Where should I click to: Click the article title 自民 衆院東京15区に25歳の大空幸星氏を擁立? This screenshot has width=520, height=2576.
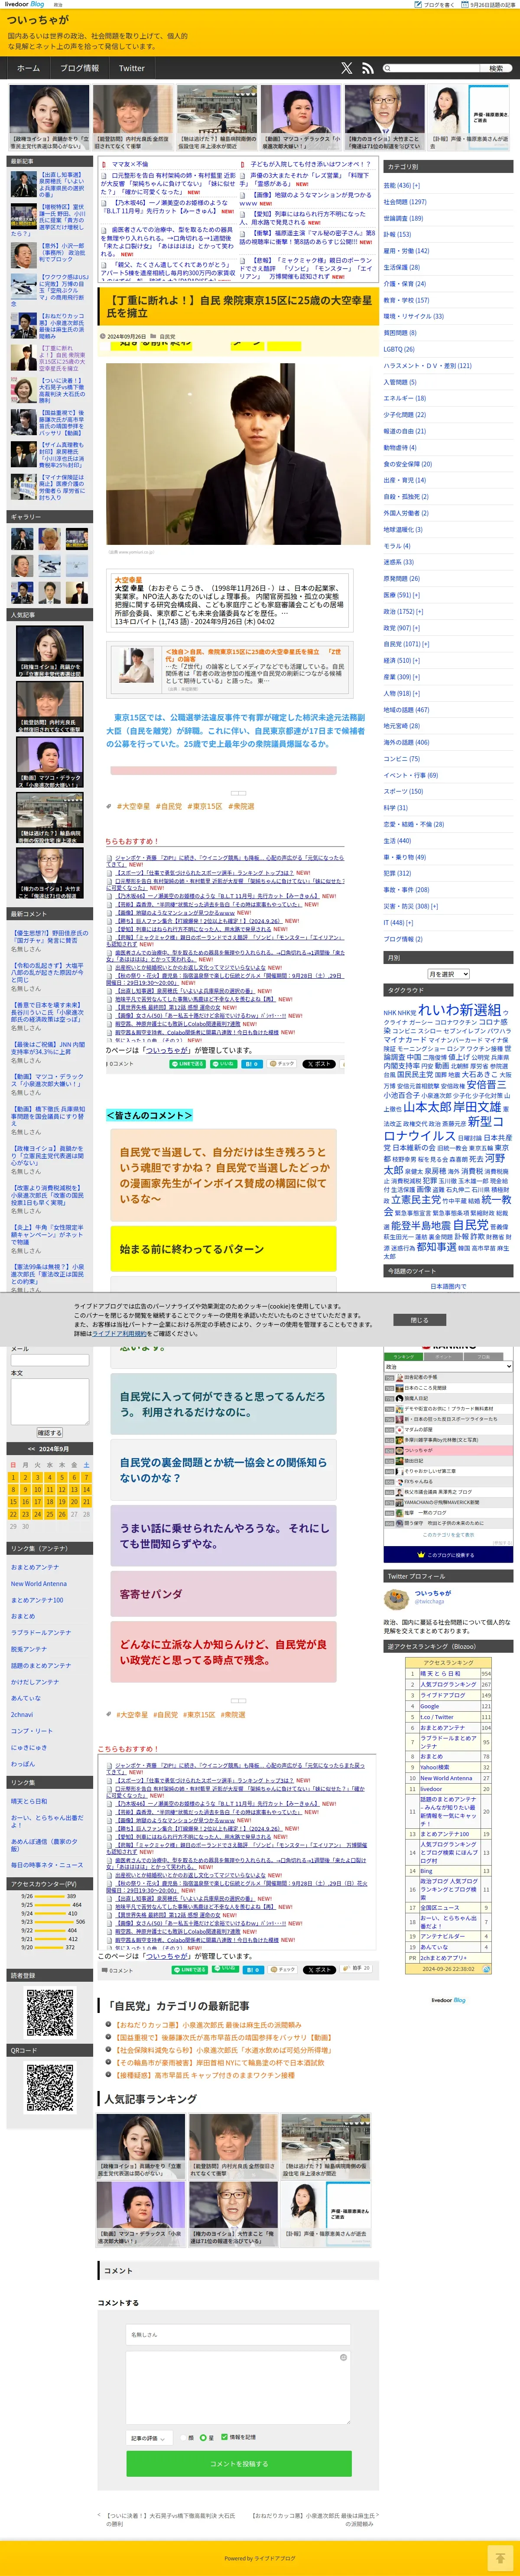[x=239, y=306]
